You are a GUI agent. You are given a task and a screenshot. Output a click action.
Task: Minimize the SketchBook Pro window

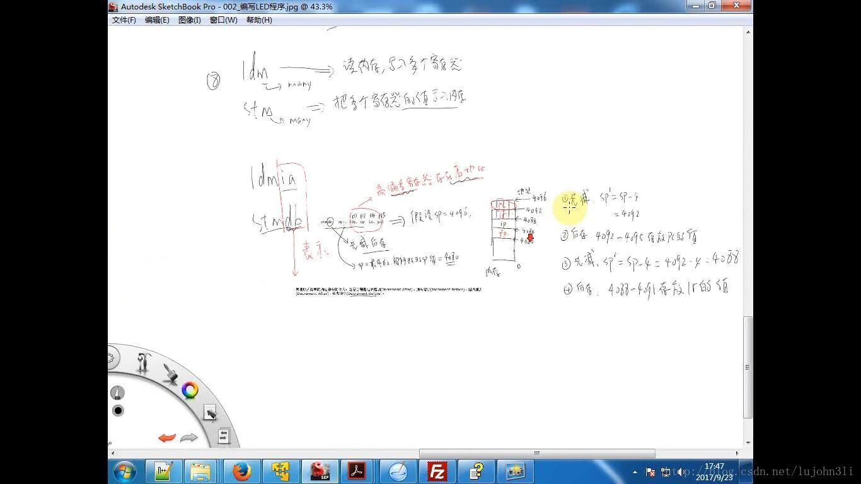click(695, 6)
